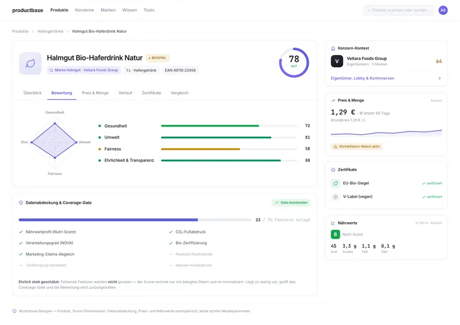Open the Marken menu item
460x325 pixels.
click(108, 10)
